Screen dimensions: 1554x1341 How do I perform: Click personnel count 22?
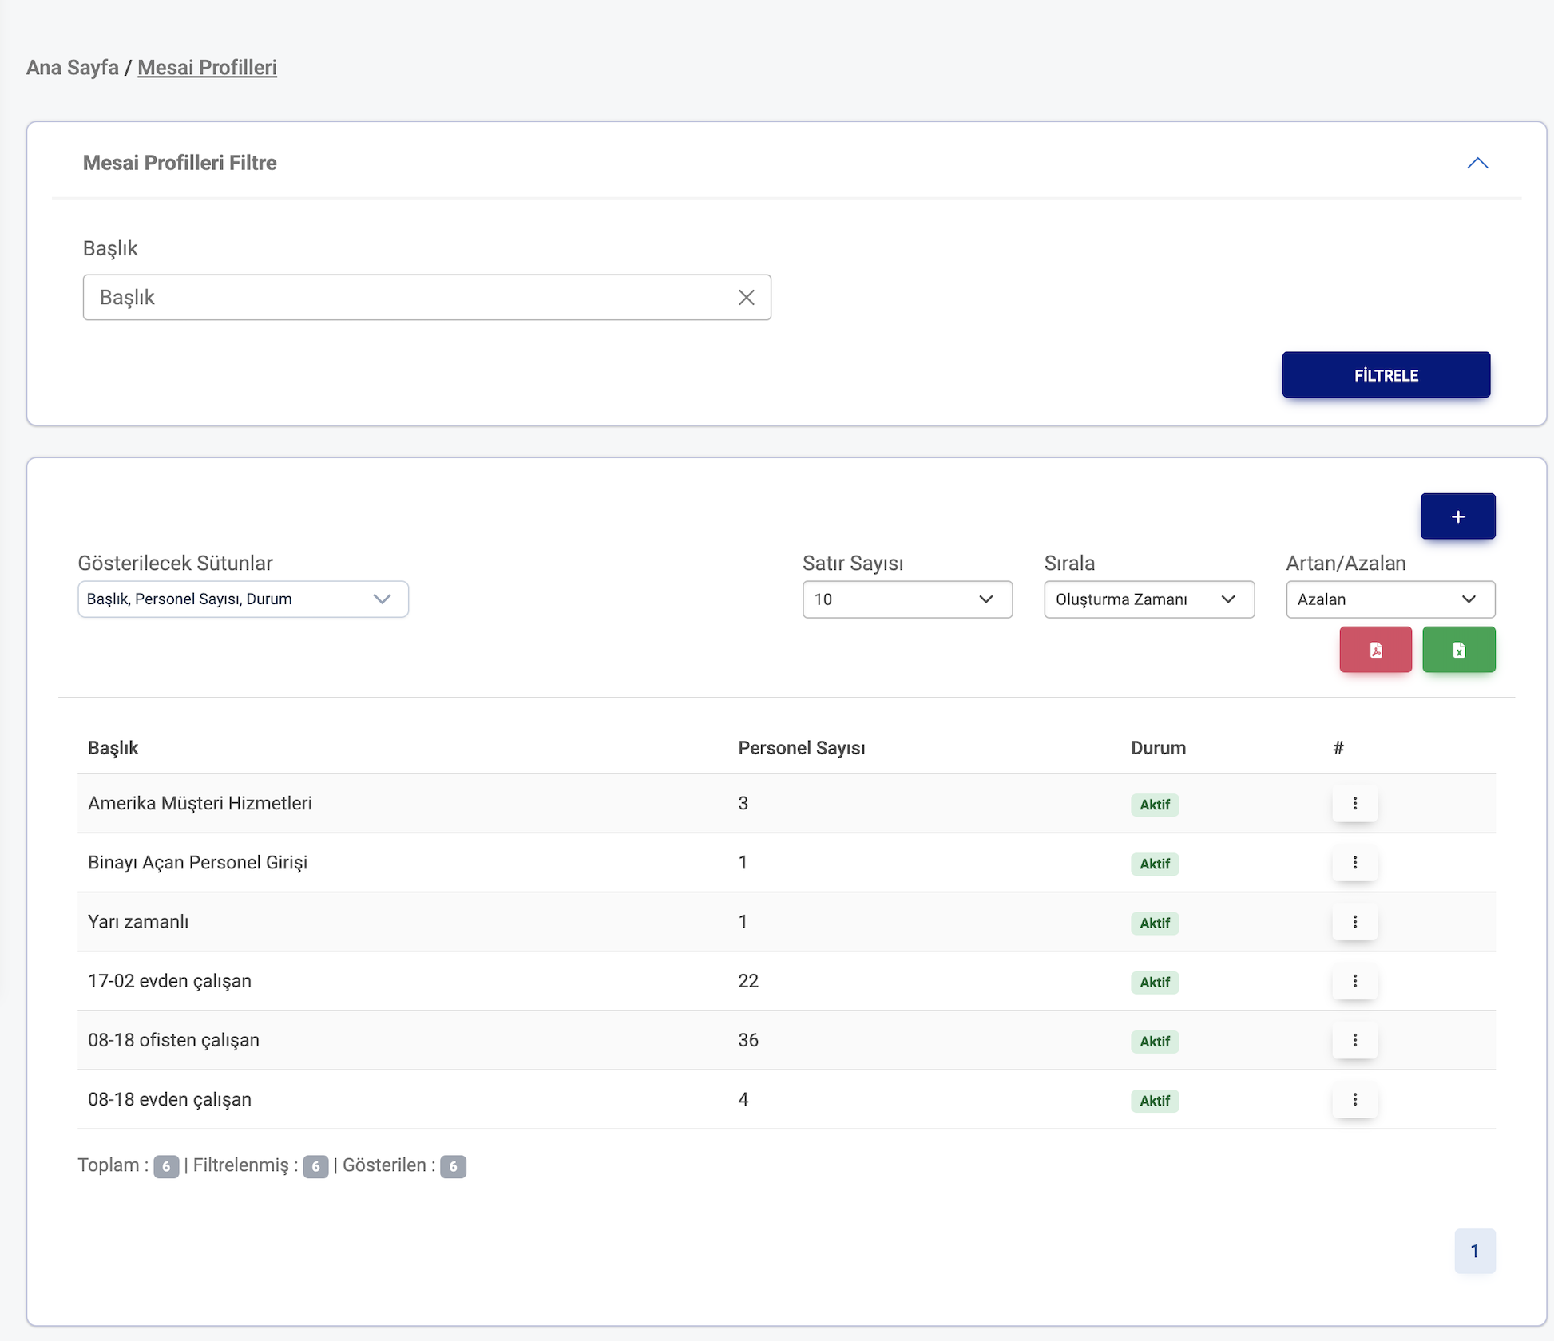[748, 981]
